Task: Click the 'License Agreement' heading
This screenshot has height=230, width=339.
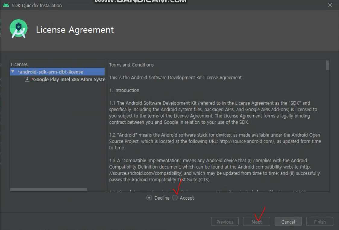Action: click(75, 30)
